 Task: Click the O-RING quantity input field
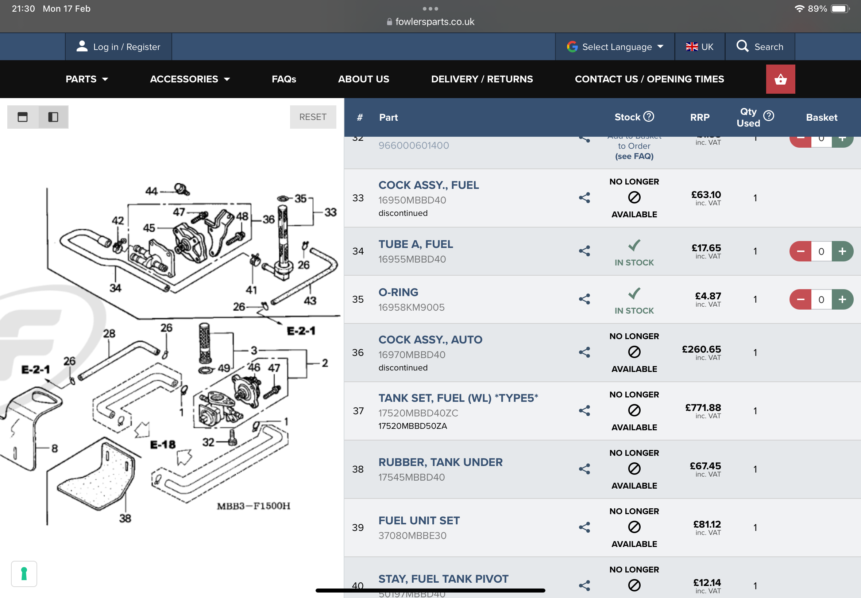click(821, 299)
